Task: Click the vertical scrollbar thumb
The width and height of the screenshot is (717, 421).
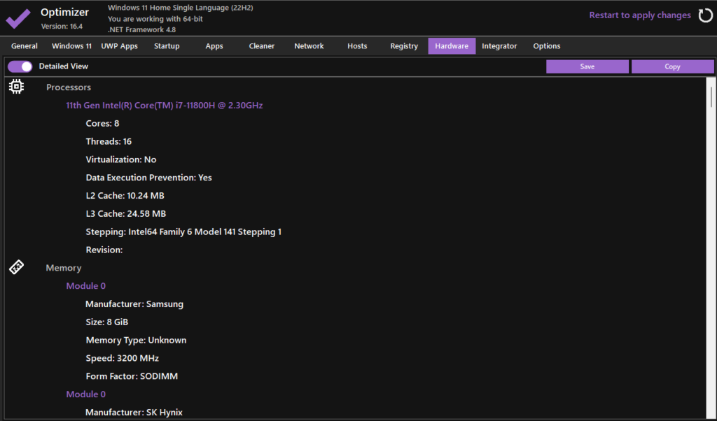Action: [711, 94]
